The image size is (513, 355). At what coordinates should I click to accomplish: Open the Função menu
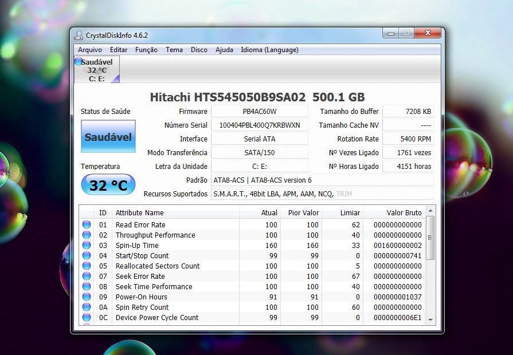pyautogui.click(x=146, y=50)
